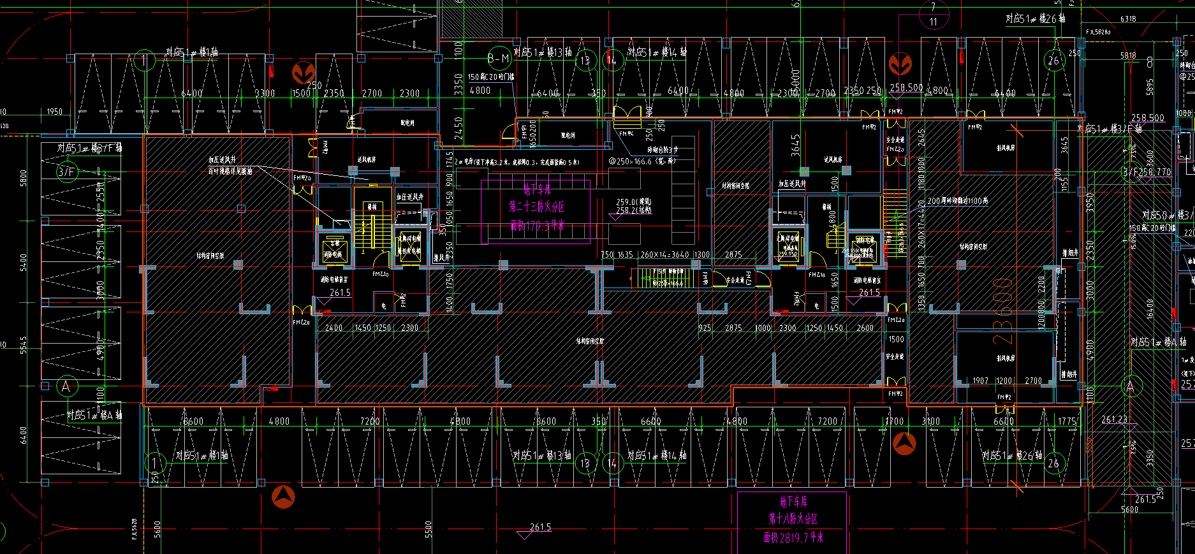
Task: Click the large orange 23600 dimension text
Action: coord(1002,310)
